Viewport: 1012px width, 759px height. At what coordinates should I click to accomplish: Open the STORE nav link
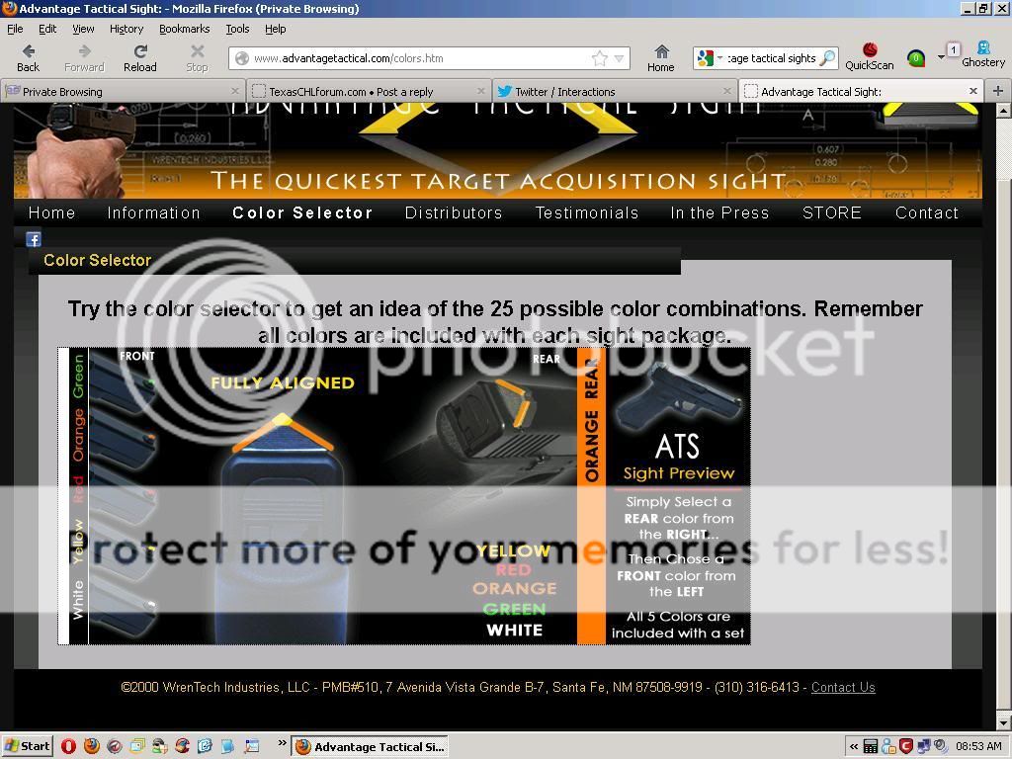tap(831, 213)
